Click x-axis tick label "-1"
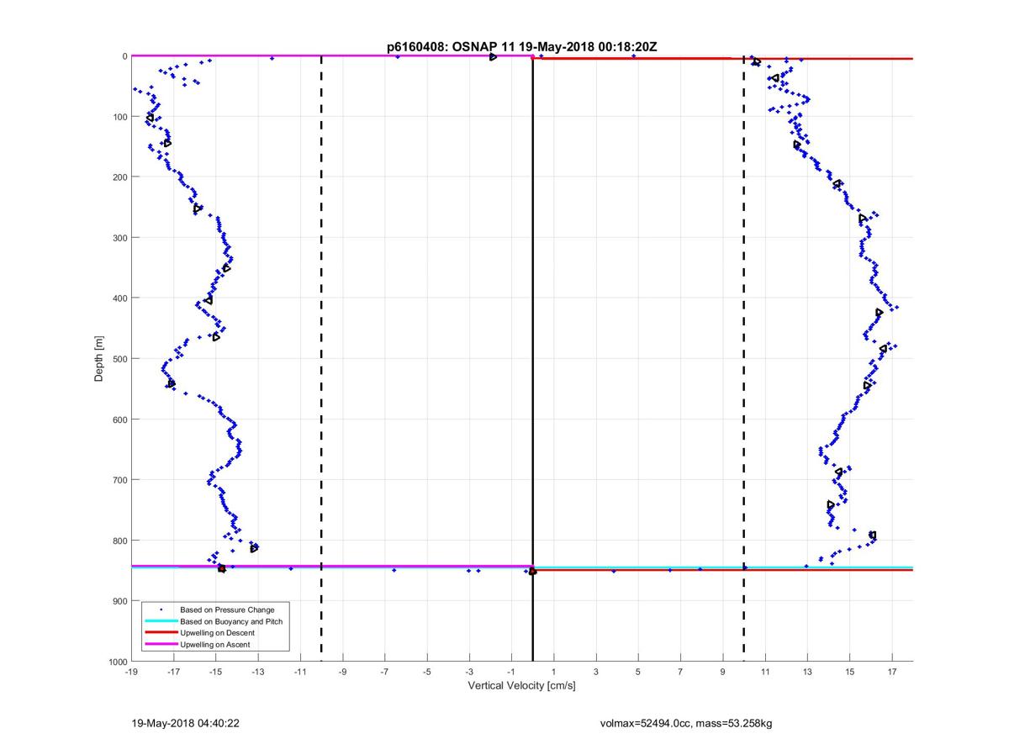 511,672
